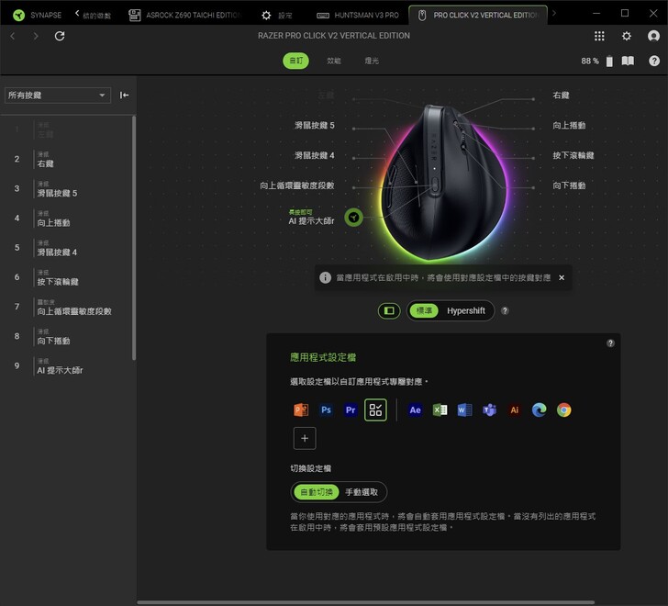Click the AI Prompt Master button icon
The width and height of the screenshot is (668, 606).
(353, 218)
